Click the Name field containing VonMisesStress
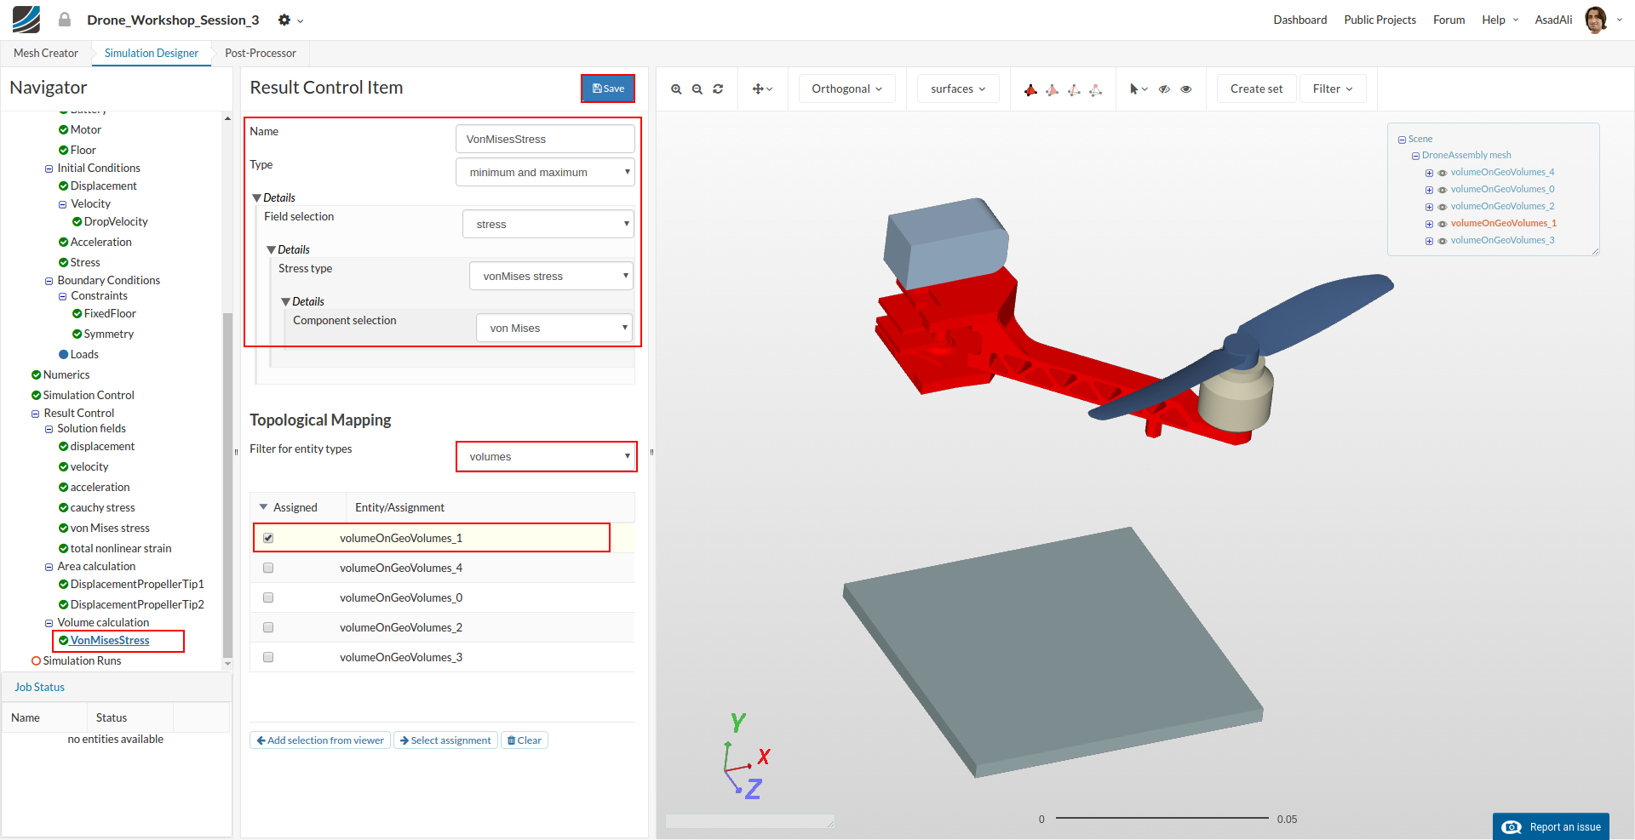The height and width of the screenshot is (840, 1635). (545, 139)
